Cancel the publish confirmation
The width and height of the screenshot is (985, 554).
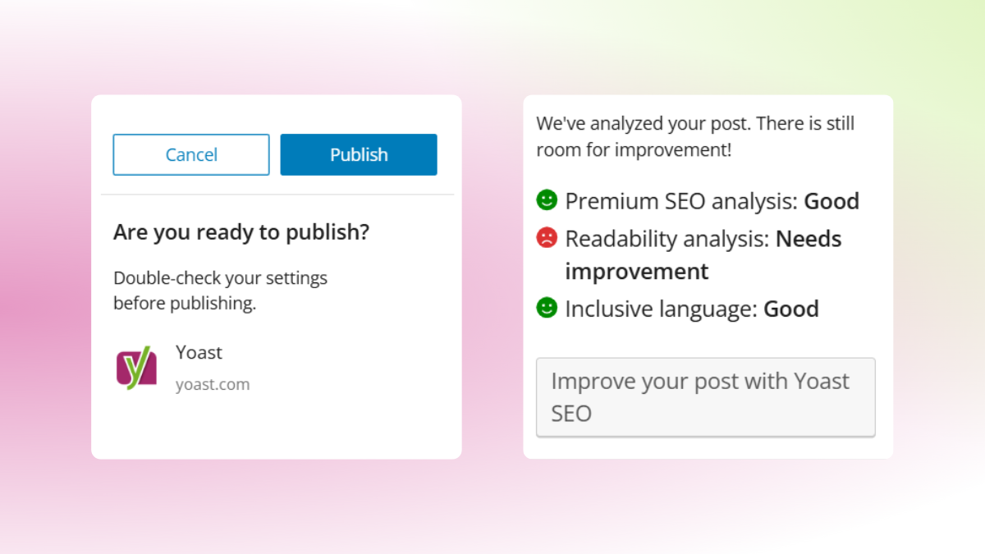(x=191, y=154)
